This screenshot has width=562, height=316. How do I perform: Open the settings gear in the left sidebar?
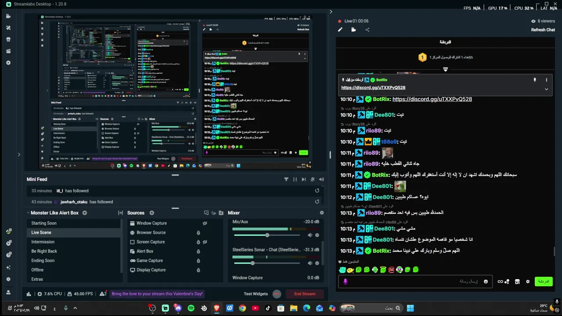8,279
